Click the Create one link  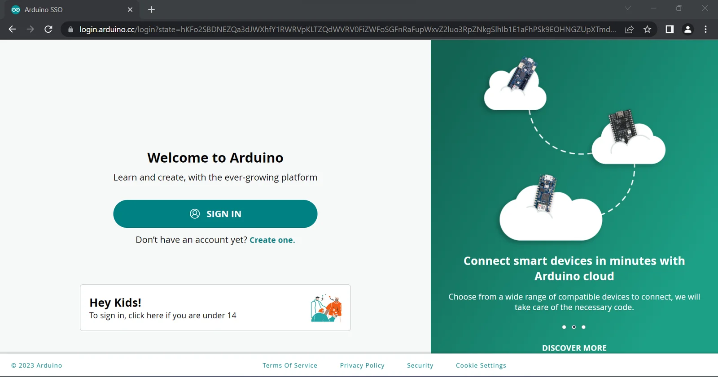pyautogui.click(x=272, y=240)
